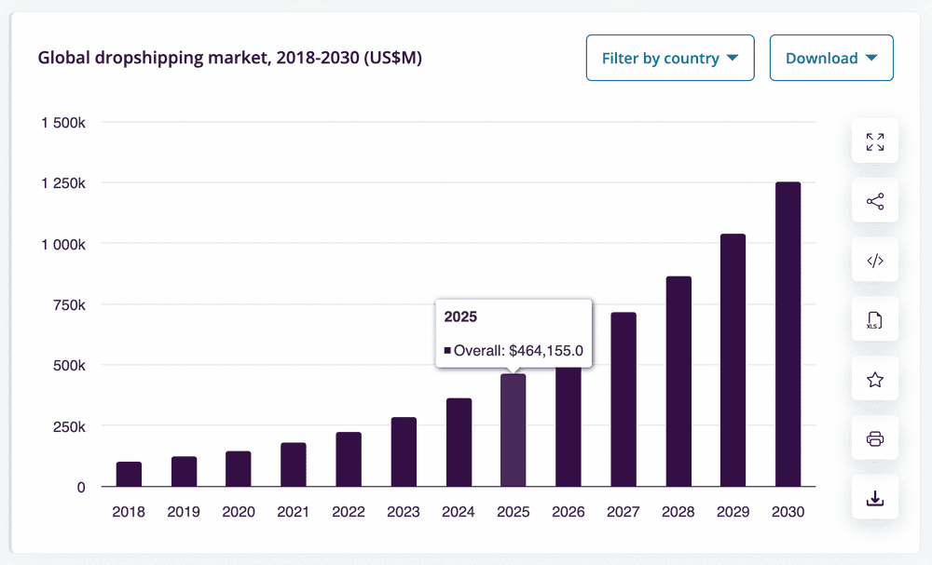Image resolution: width=932 pixels, height=565 pixels.
Task: Open the fullscreen expand icon
Action: pyautogui.click(x=874, y=141)
